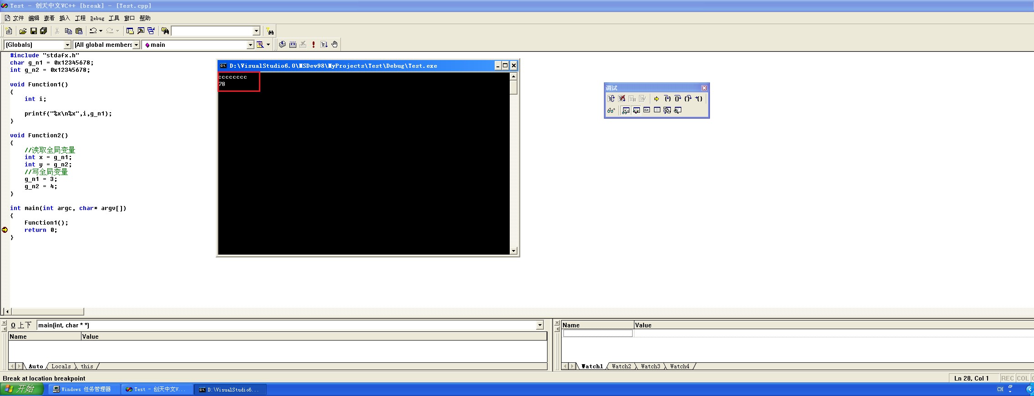The image size is (1034, 396).
Task: Switch to the D:\VisualStudio6 console taskbar button
Action: [230, 390]
